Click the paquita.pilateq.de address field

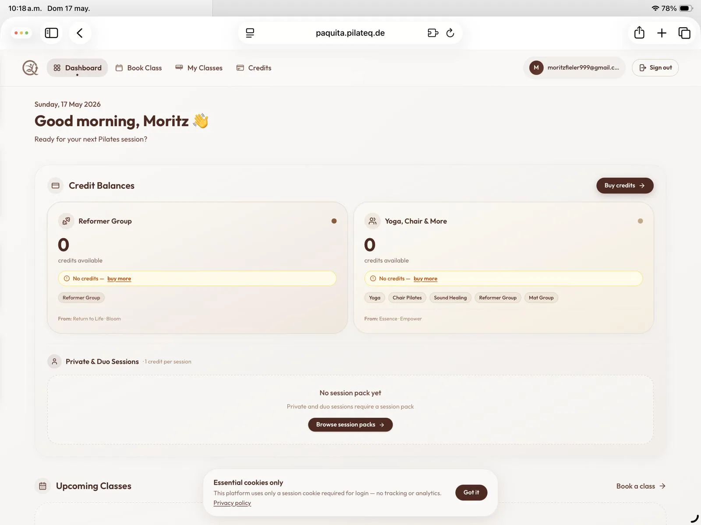(350, 33)
